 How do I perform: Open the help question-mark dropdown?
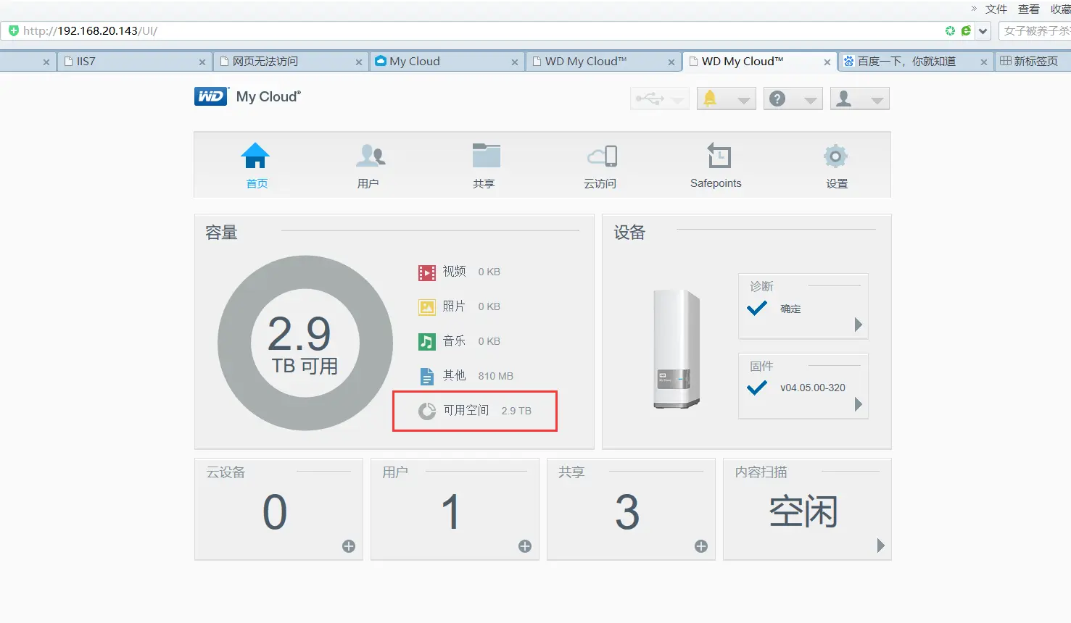click(x=793, y=99)
